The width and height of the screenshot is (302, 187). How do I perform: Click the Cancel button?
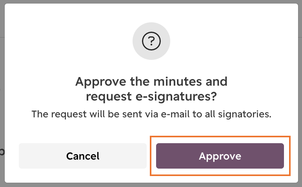coord(83,156)
